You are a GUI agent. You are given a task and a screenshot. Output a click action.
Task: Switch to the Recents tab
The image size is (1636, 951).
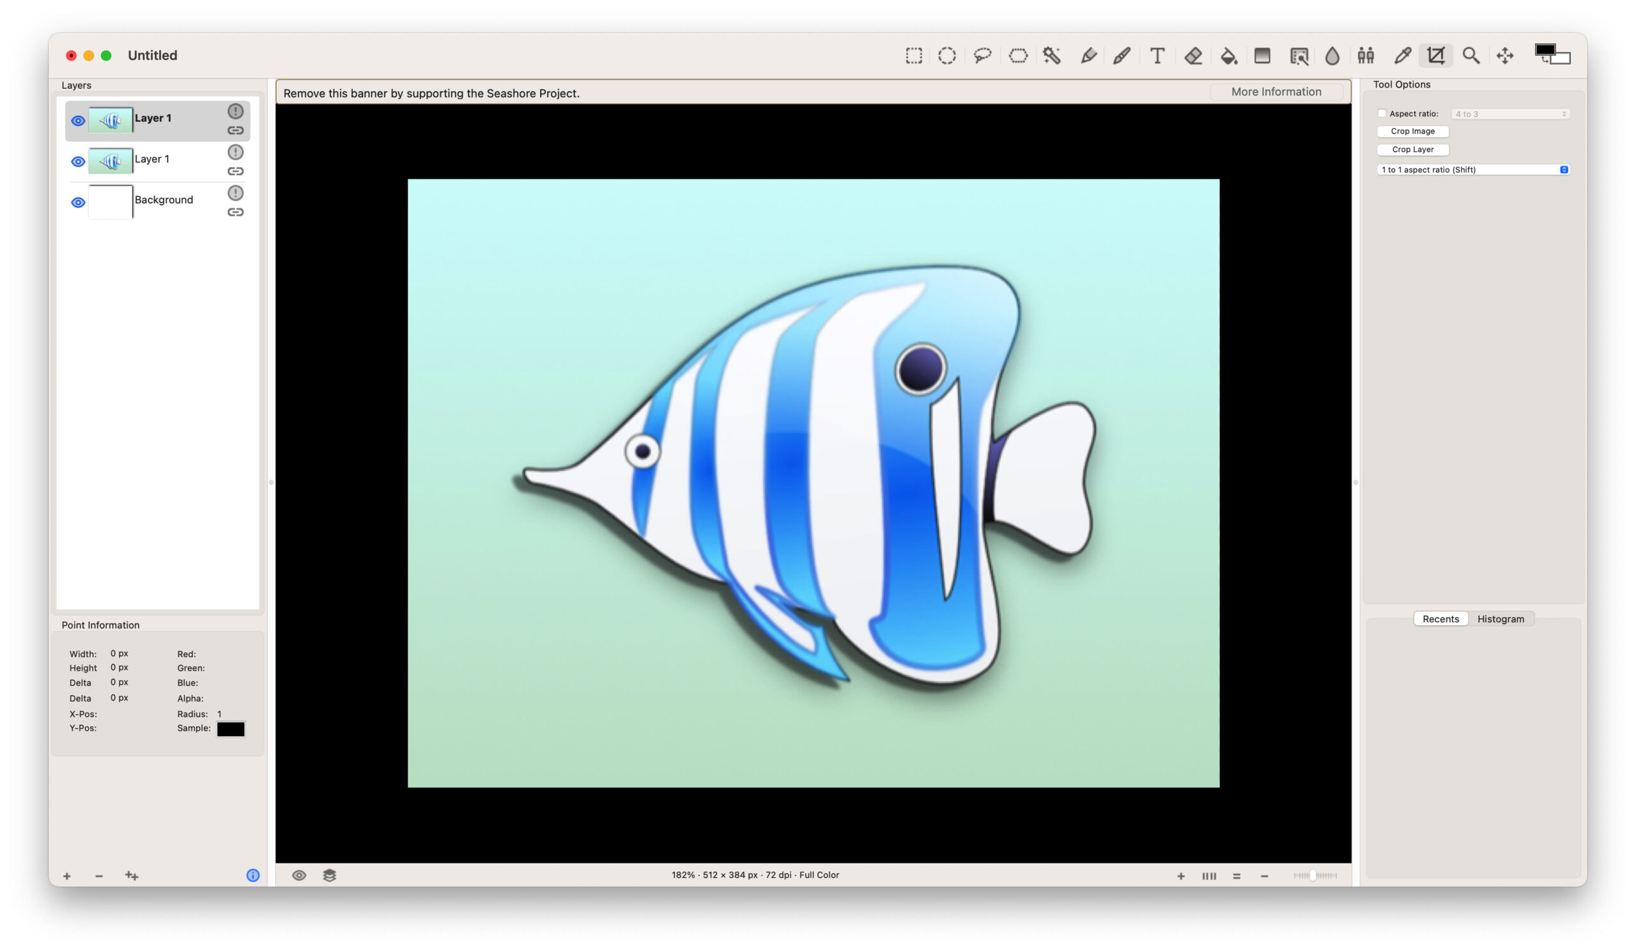[x=1440, y=619]
